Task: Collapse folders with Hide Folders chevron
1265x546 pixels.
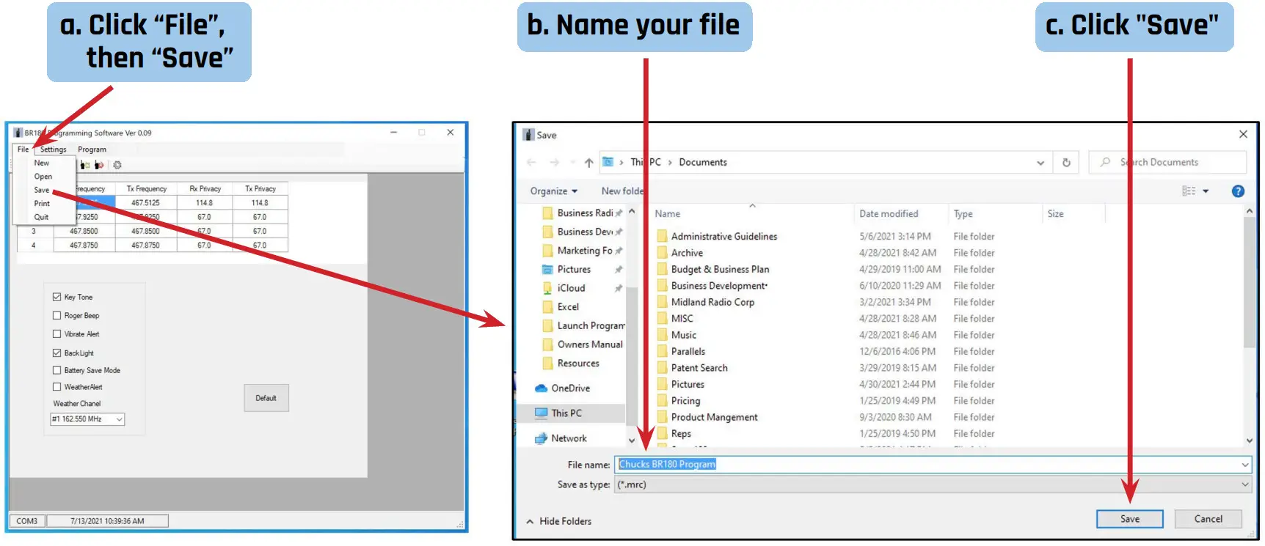Action: pos(530,522)
